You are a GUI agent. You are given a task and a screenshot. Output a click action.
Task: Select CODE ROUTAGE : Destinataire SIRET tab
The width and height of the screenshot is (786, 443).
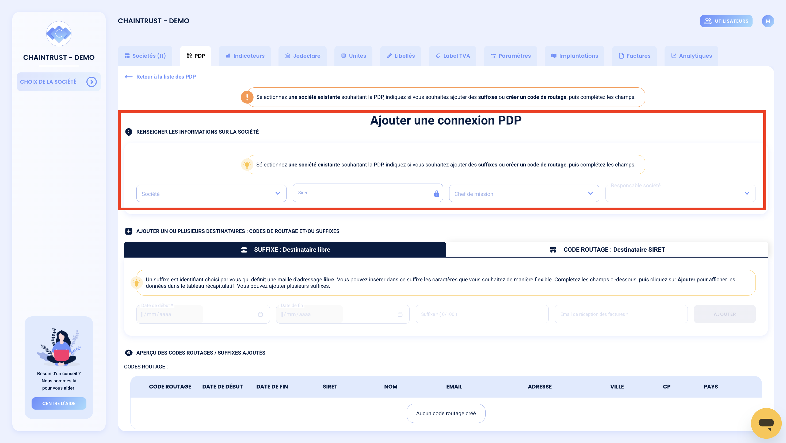(x=607, y=250)
